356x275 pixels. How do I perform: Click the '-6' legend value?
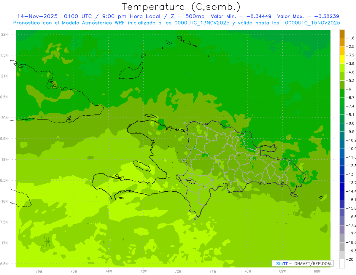point(349,89)
